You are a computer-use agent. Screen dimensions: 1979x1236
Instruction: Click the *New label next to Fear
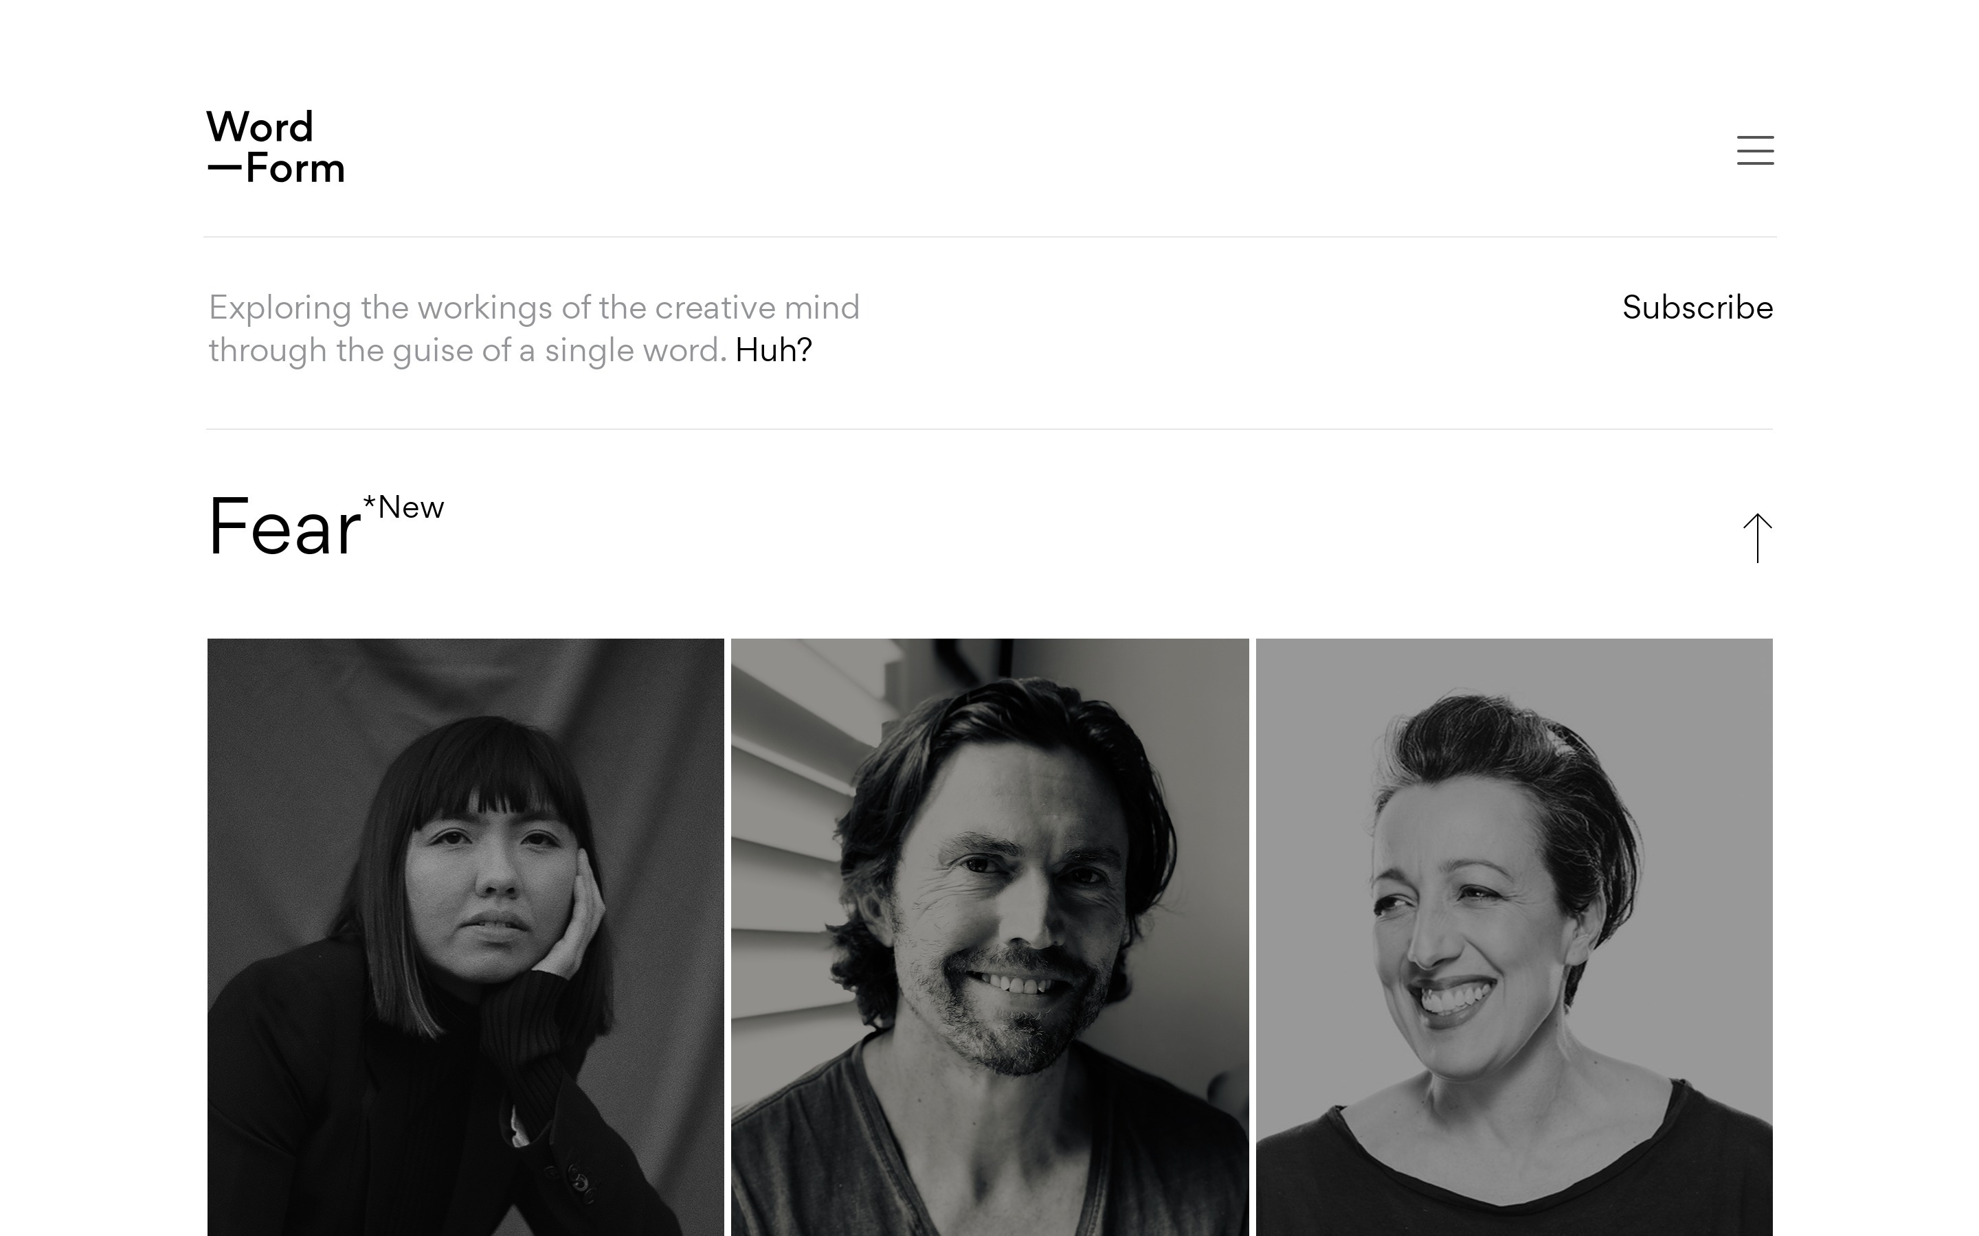(410, 507)
